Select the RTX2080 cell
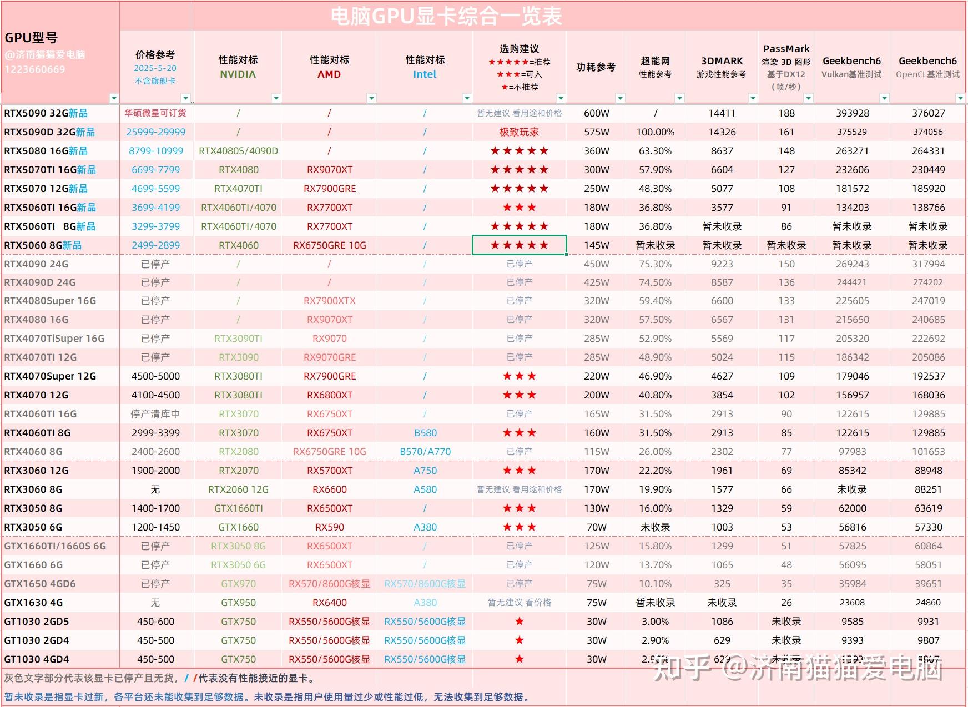 pyautogui.click(x=238, y=452)
